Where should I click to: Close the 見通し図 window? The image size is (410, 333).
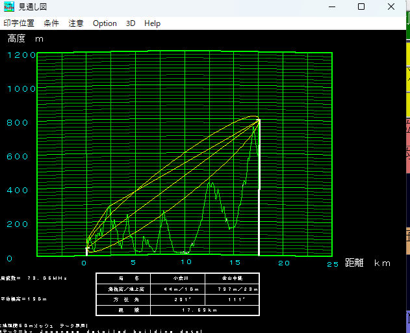click(x=391, y=7)
